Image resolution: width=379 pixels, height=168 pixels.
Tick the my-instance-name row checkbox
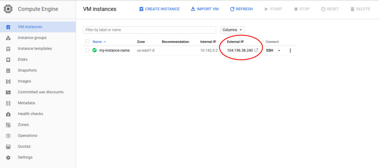[x=87, y=50]
